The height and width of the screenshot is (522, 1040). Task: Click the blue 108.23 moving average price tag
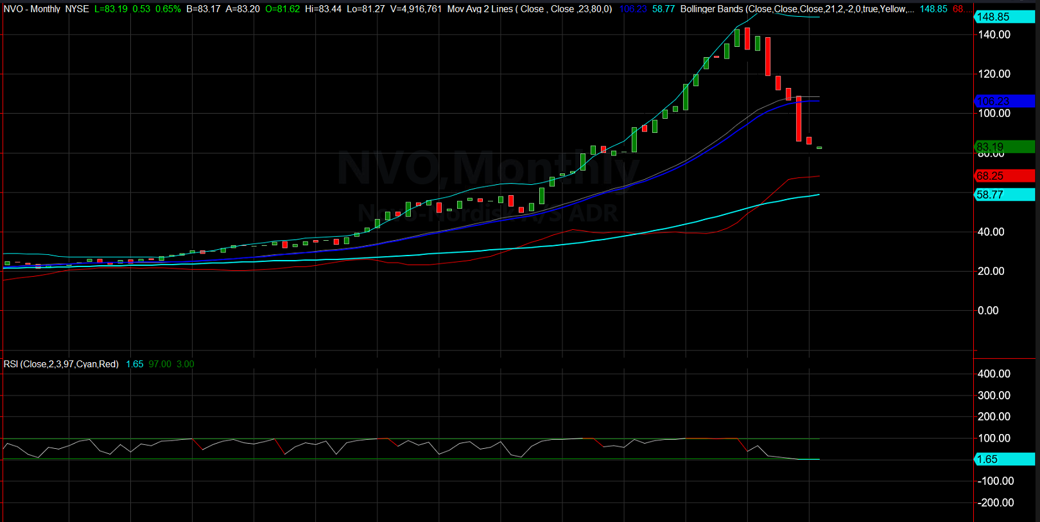point(1005,101)
